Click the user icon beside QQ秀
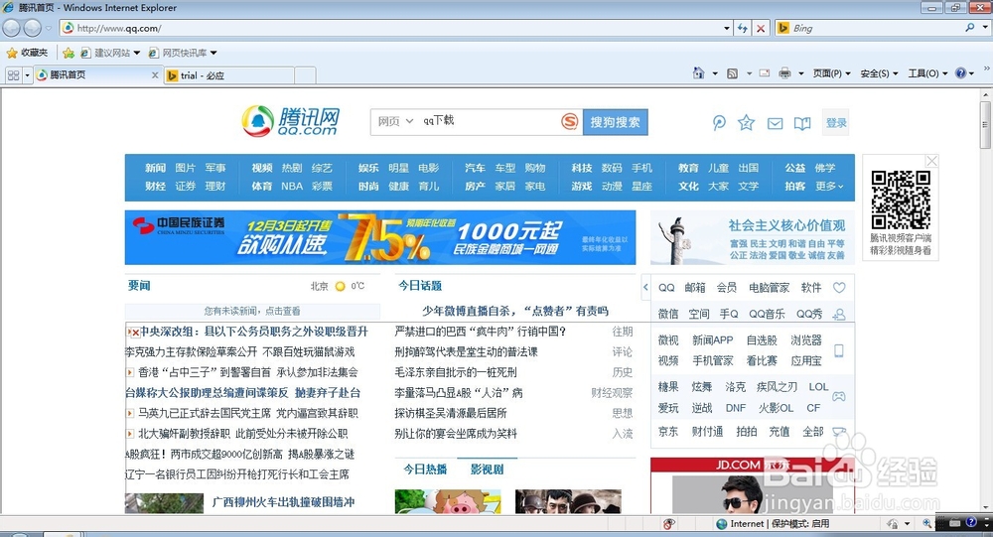Viewport: 993px width, 537px height. pos(839,314)
